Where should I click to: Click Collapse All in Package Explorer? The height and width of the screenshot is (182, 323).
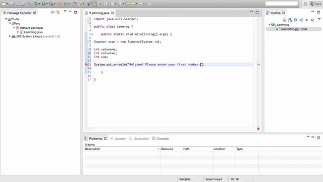click(x=52, y=13)
